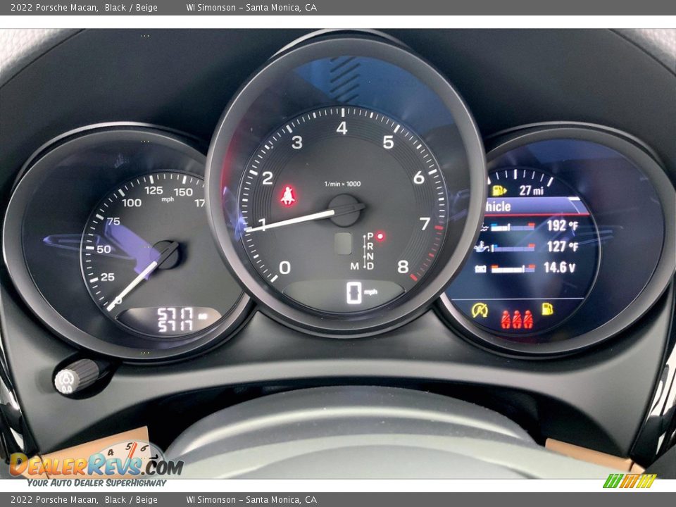Image resolution: width=676 pixels, height=507 pixels.
Task: Tap the number 8 on the tachometer
Action: 403,268
